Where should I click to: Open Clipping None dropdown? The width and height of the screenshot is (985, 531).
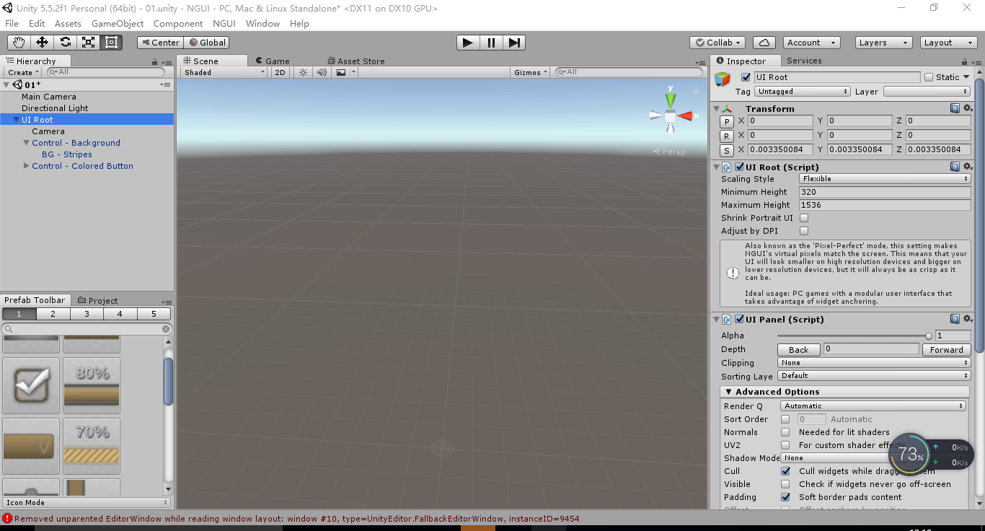[874, 363]
